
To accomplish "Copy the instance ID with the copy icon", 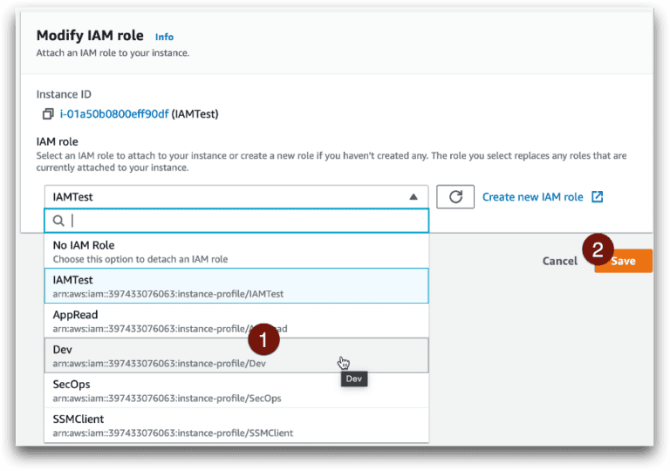I will [x=48, y=113].
